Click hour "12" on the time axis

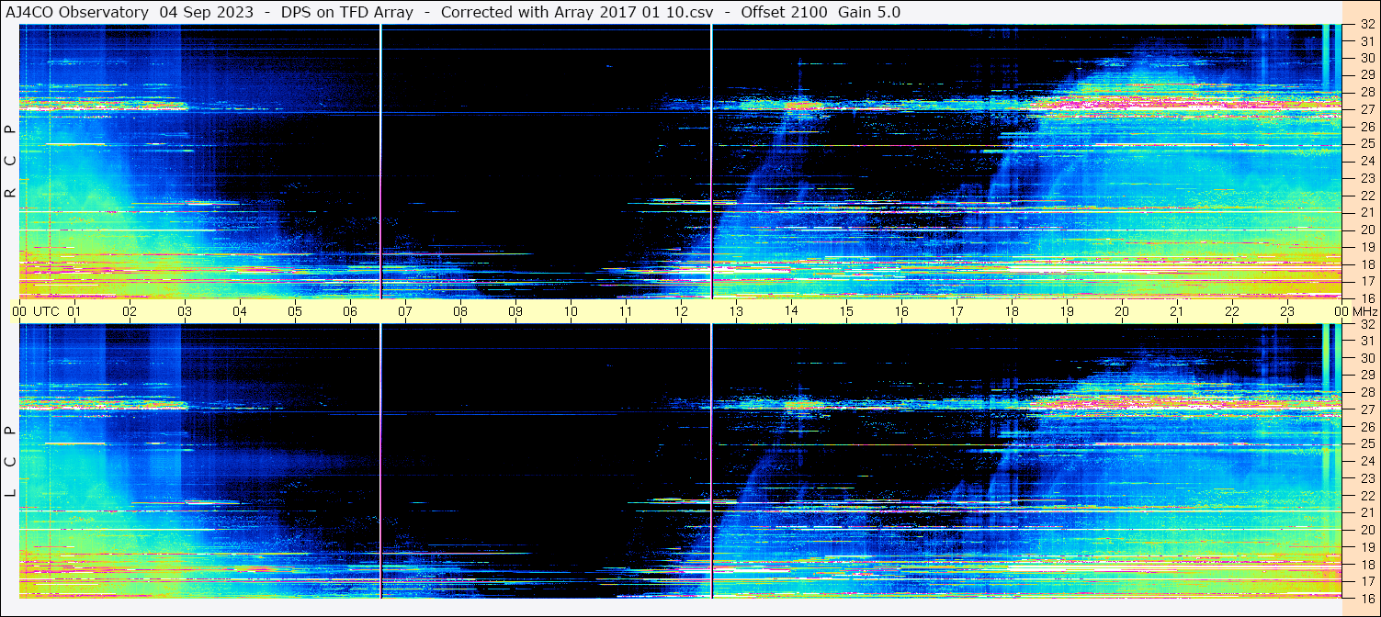click(681, 311)
